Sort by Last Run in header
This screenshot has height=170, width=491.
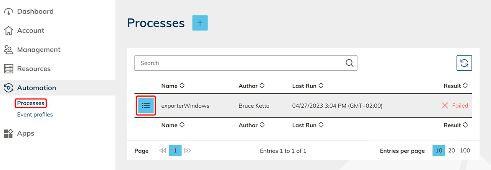(x=308, y=86)
